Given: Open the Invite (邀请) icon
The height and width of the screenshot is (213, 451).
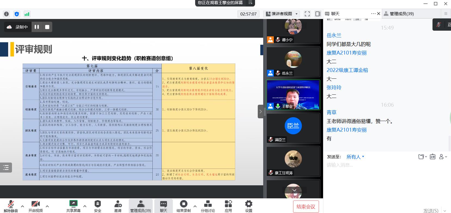Looking at the screenshot, I should pyautogui.click(x=118, y=206).
